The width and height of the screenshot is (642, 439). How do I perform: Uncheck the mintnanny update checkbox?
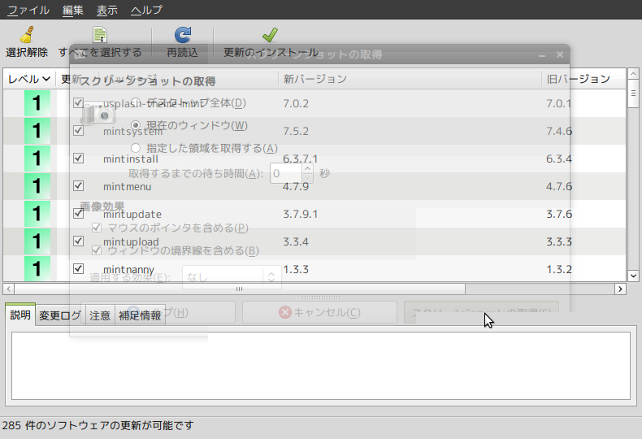click(78, 268)
